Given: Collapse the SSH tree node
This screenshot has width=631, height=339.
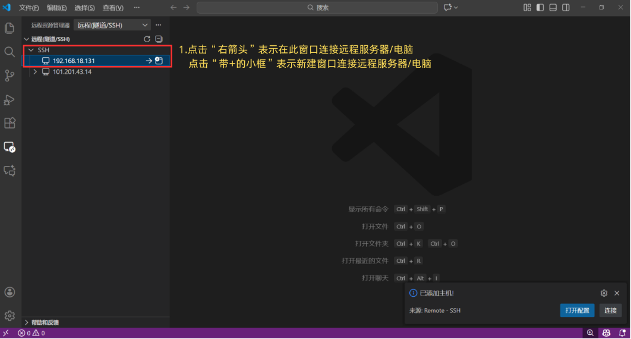Looking at the screenshot, I should tap(31, 50).
